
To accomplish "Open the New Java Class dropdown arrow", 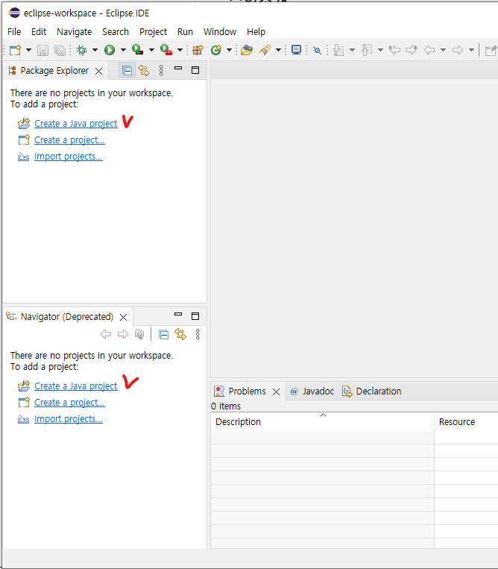I will pos(229,50).
